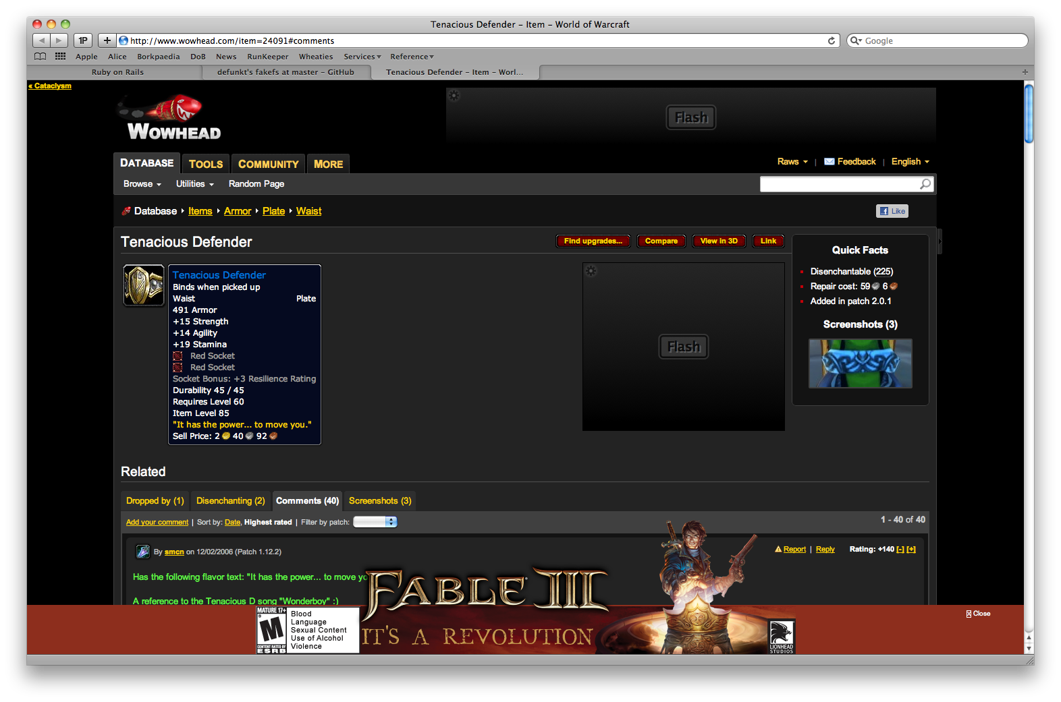Screen dimensions: 1061x702
Task: Open the smcn user profile link
Action: click(174, 552)
